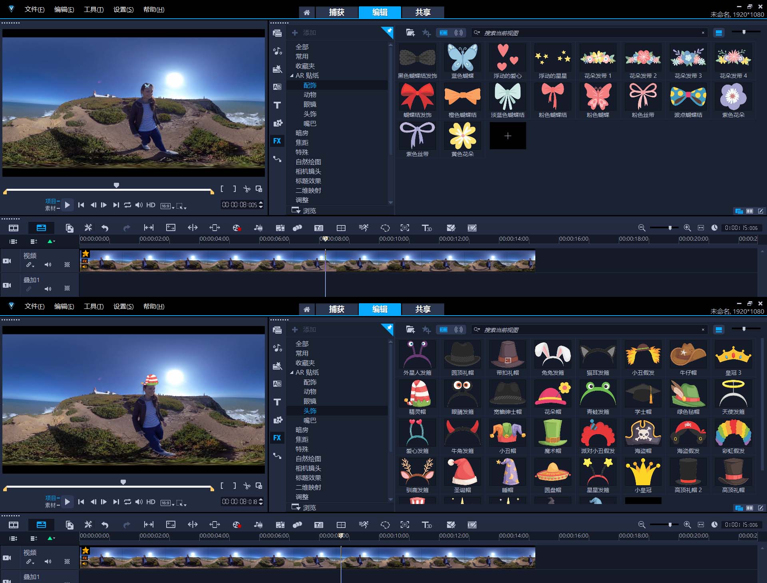Click the 添加 button in lower window library
Image resolution: width=767 pixels, height=583 pixels.
click(304, 330)
